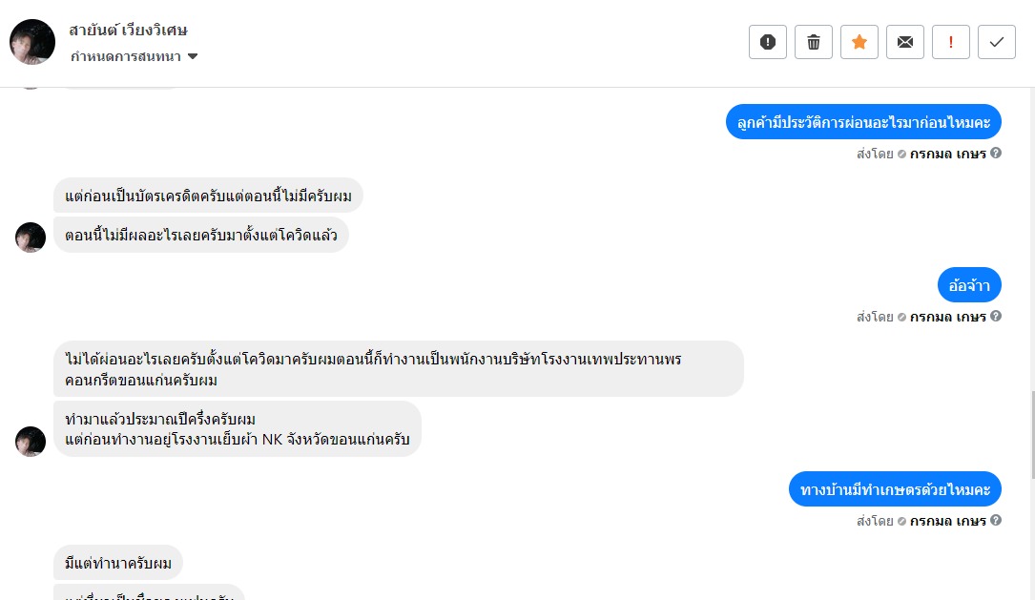Viewport: 1035px width, 600px height.
Task: Click the trash icon to delete conversation
Action: point(814,42)
